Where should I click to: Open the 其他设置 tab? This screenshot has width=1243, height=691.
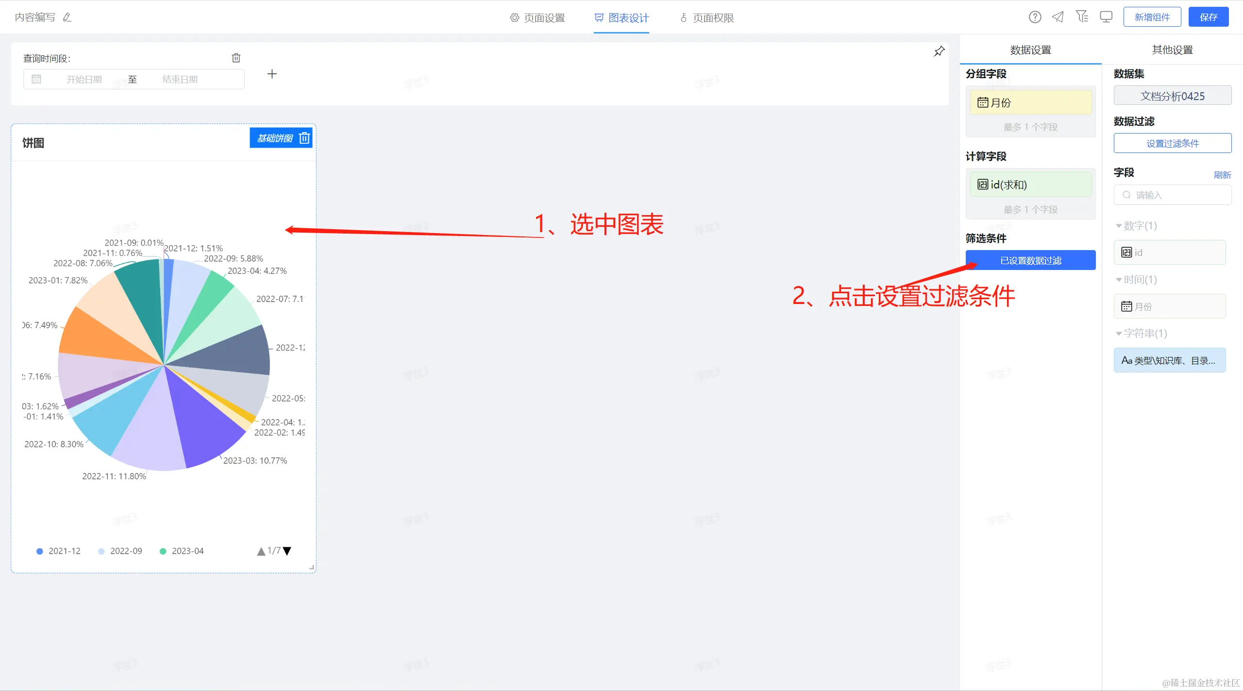click(1172, 50)
